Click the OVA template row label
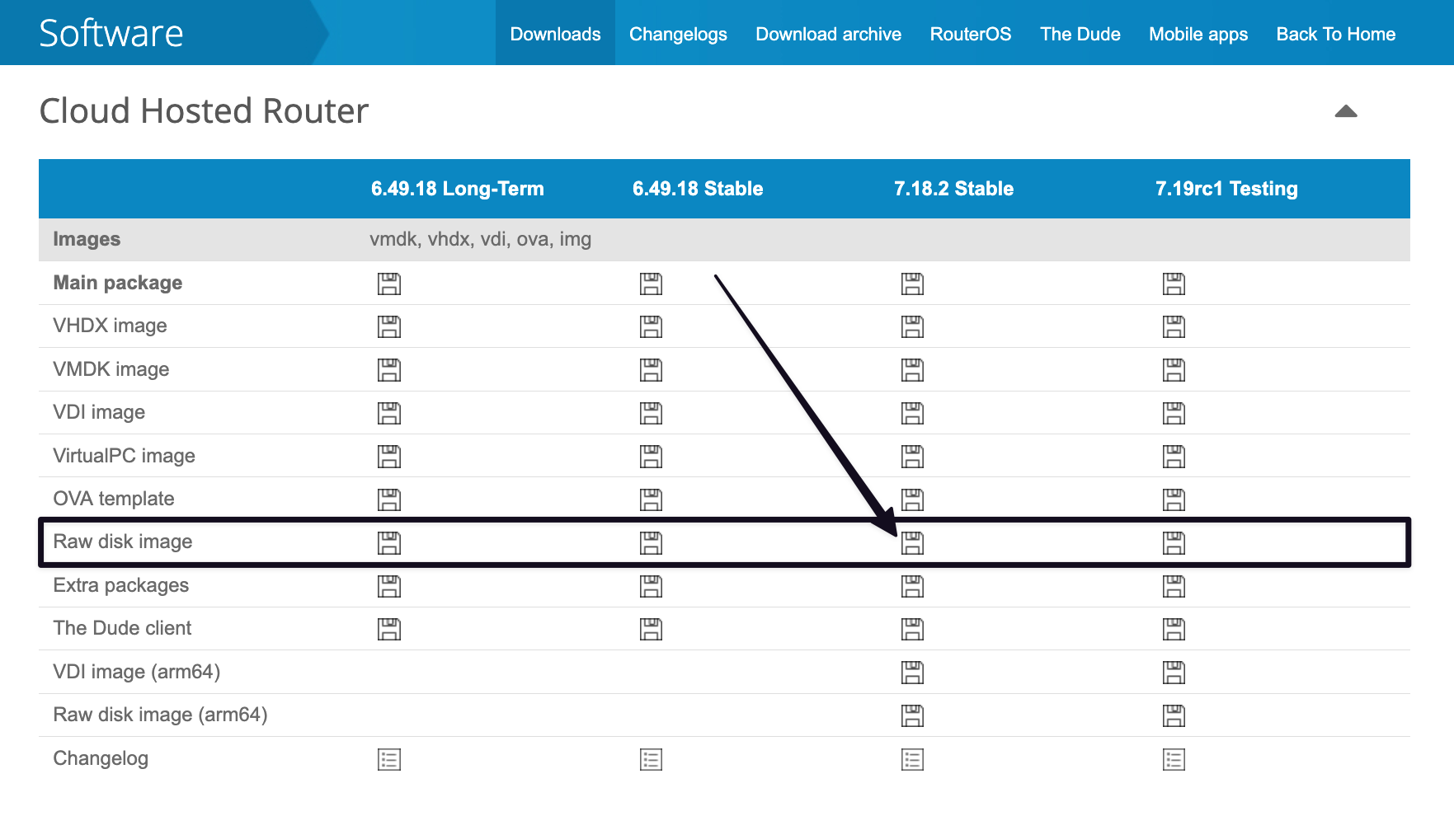Screen dimensions: 1454x816 coord(114,499)
